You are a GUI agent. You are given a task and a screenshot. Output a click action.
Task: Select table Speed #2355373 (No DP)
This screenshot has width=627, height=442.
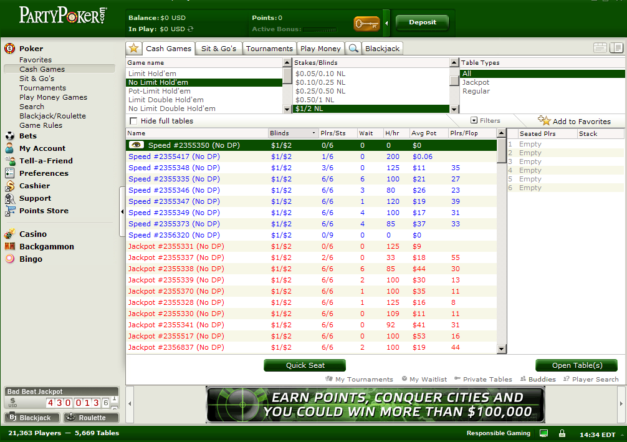pyautogui.click(x=312, y=224)
